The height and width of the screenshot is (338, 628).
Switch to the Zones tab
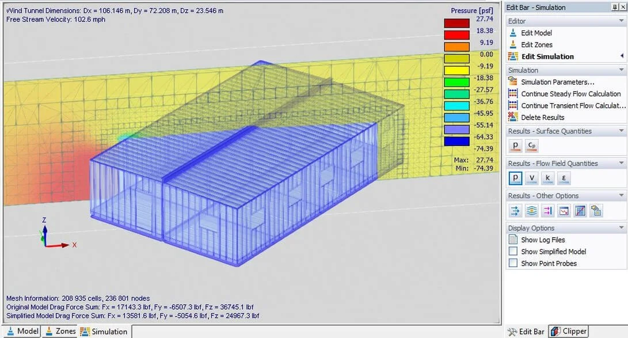coord(60,332)
